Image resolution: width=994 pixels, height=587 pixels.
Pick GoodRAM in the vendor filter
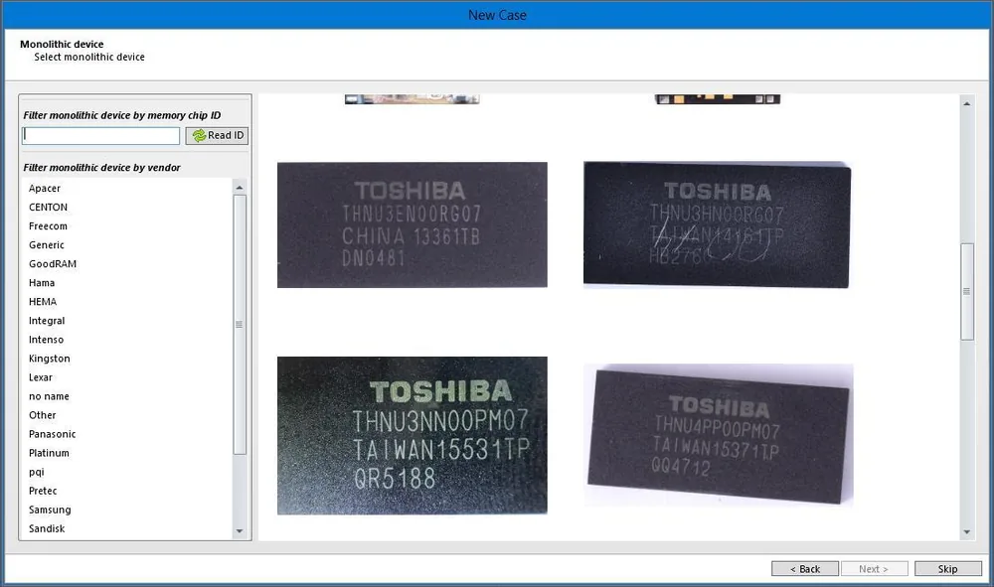click(53, 264)
